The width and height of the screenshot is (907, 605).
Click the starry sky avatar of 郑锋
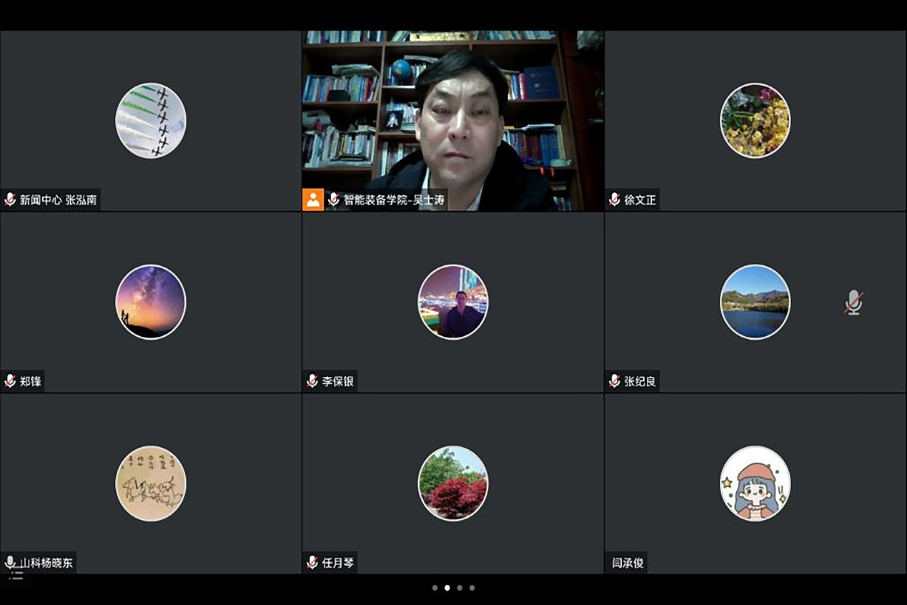click(x=151, y=302)
